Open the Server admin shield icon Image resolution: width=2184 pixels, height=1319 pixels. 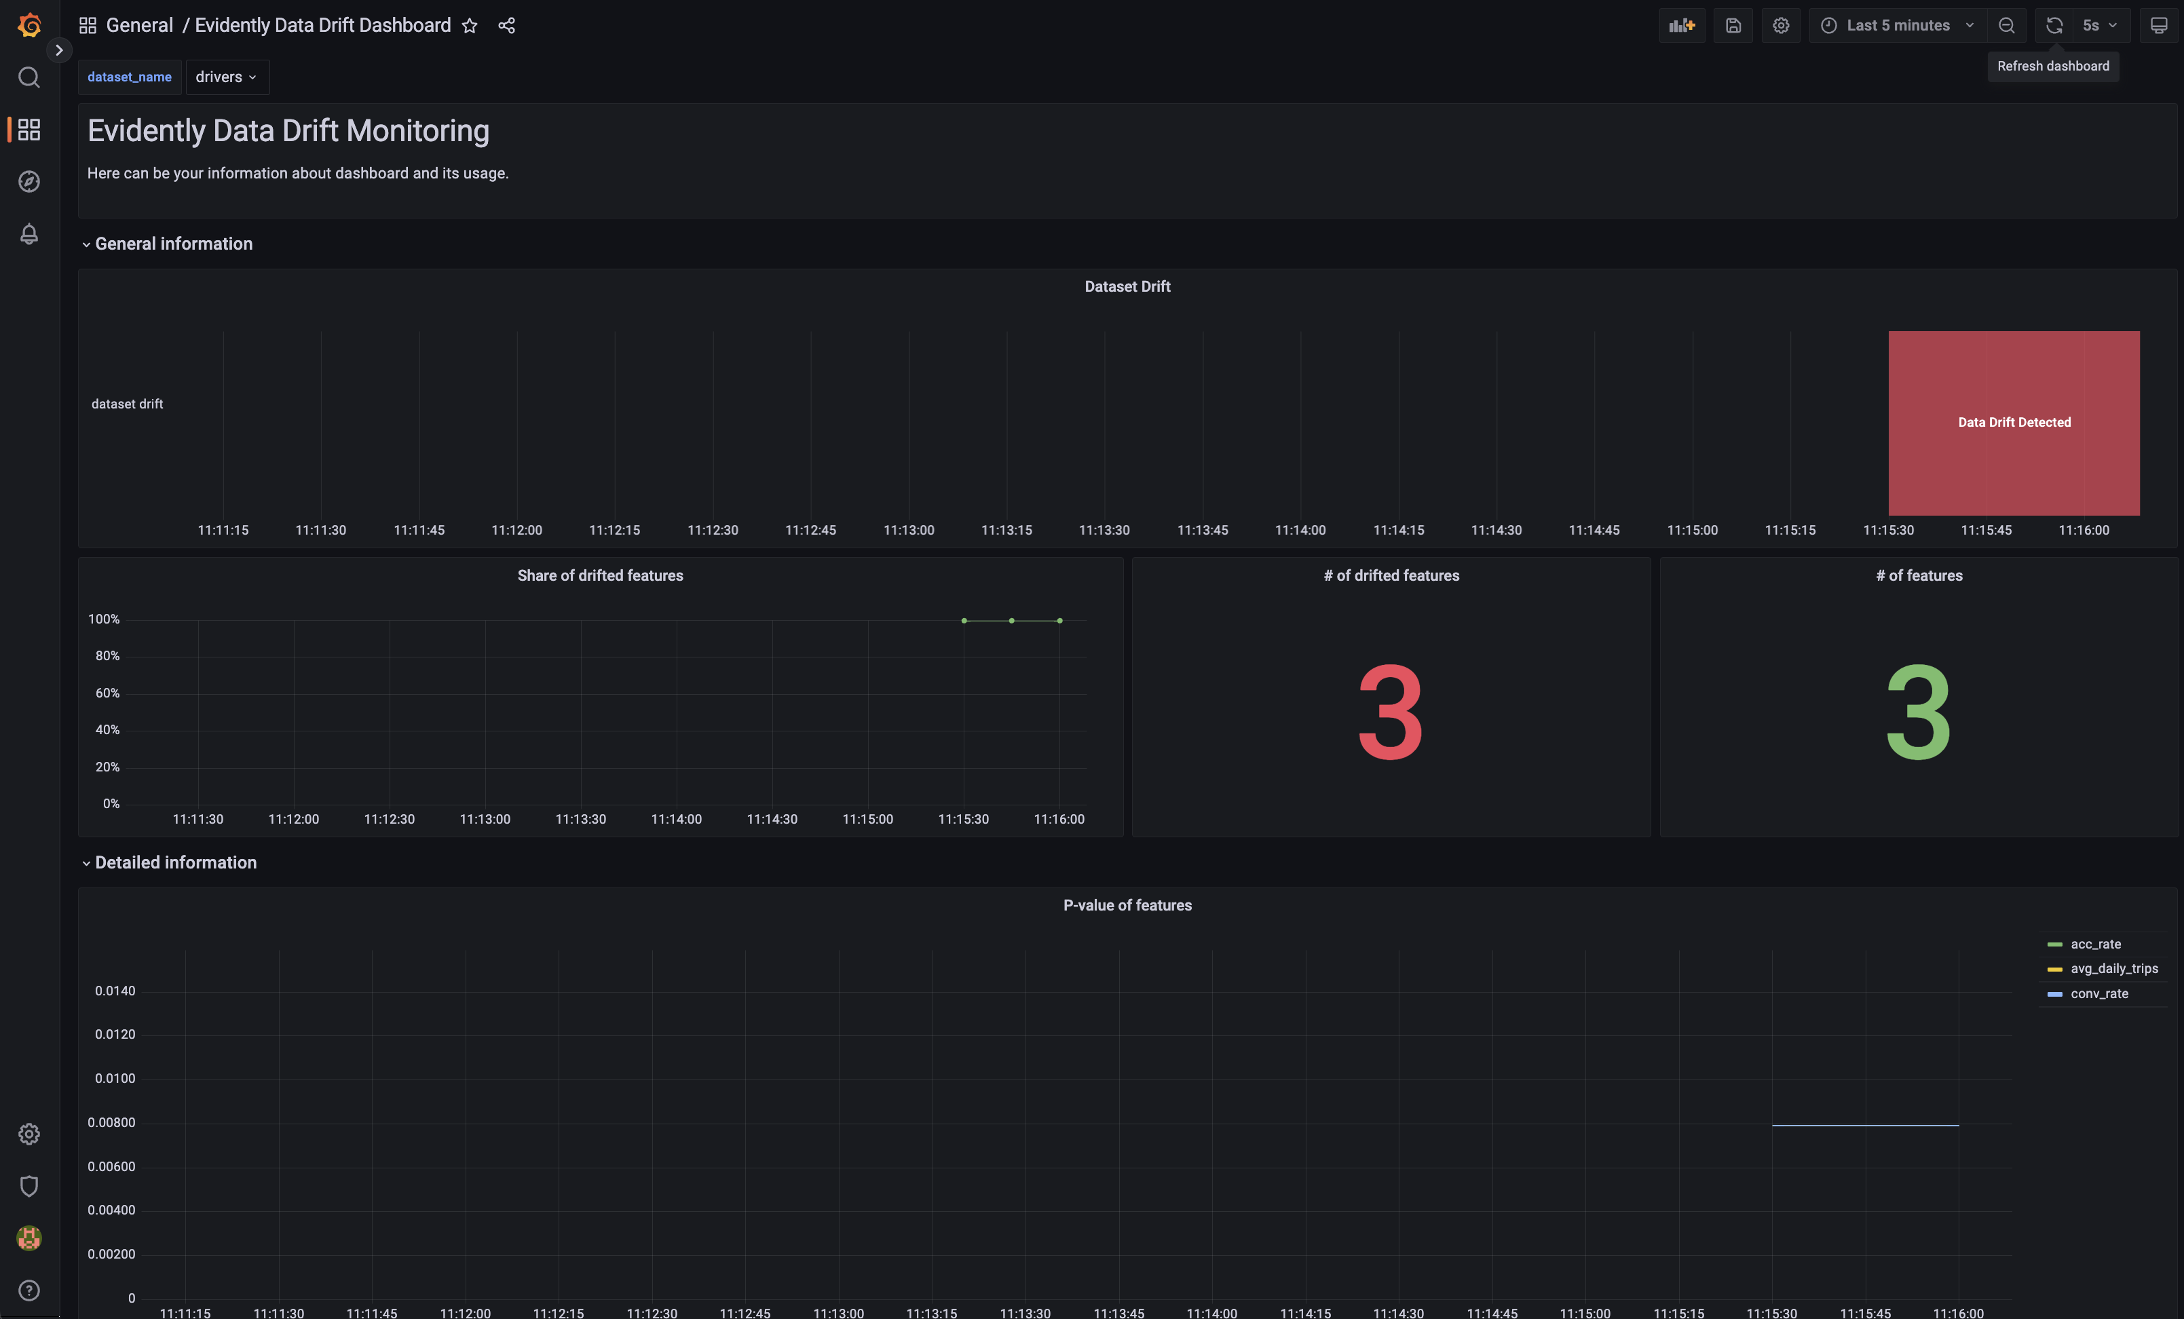29,1186
